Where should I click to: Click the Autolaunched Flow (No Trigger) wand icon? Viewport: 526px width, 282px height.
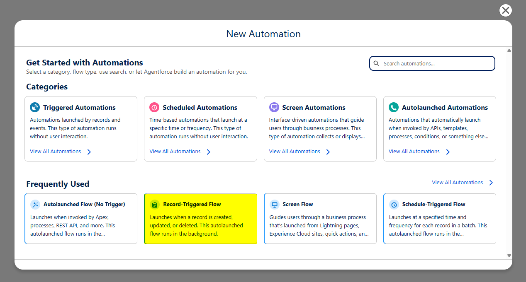click(35, 204)
